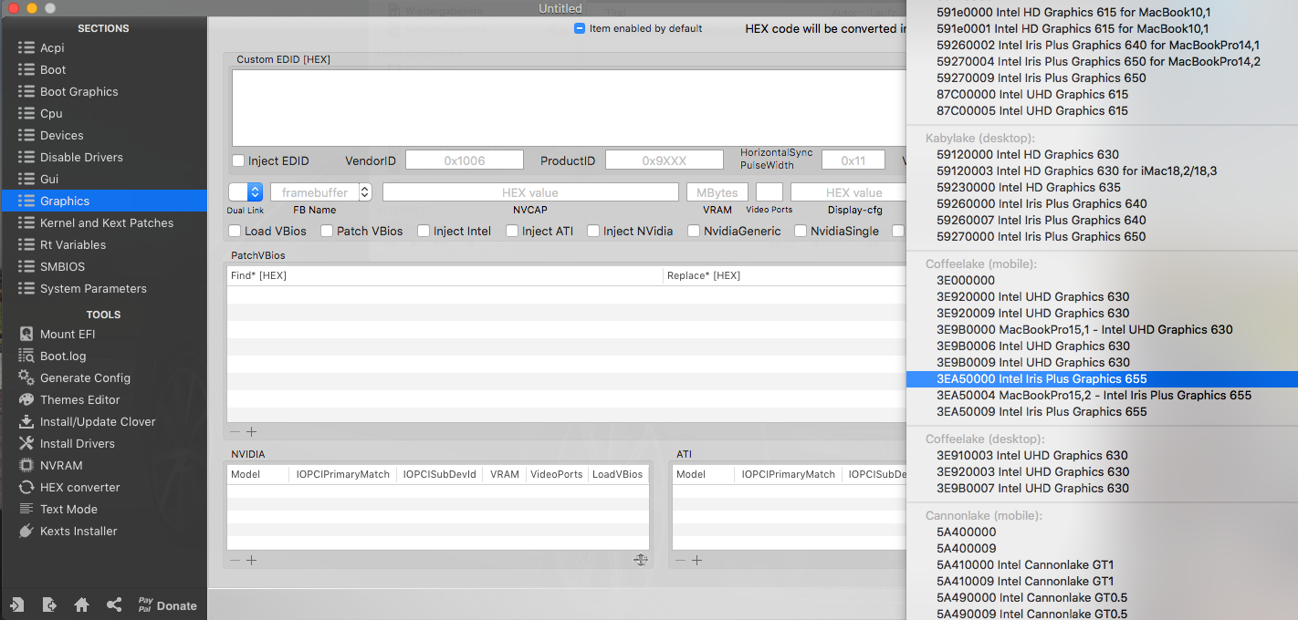Click the Themes Editor palette icon
The height and width of the screenshot is (620, 1298).
tap(26, 399)
